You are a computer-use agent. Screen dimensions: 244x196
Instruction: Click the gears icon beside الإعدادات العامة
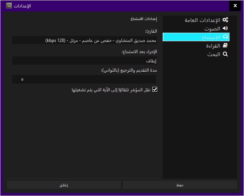coord(225,20)
